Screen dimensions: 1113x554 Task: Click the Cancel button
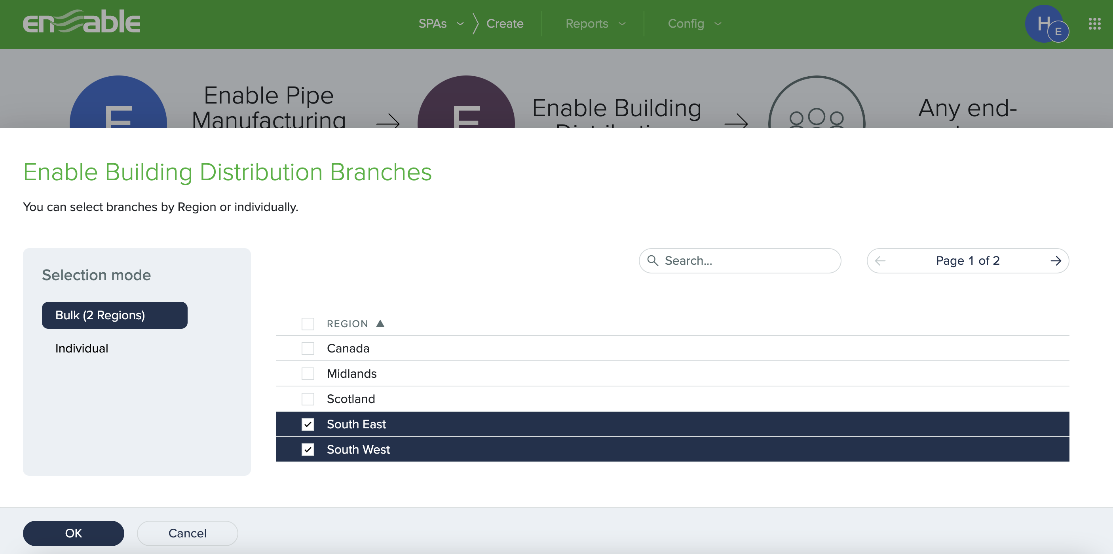click(188, 533)
